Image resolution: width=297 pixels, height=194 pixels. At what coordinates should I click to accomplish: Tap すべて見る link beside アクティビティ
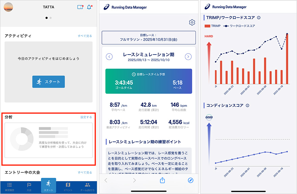coord(85,36)
